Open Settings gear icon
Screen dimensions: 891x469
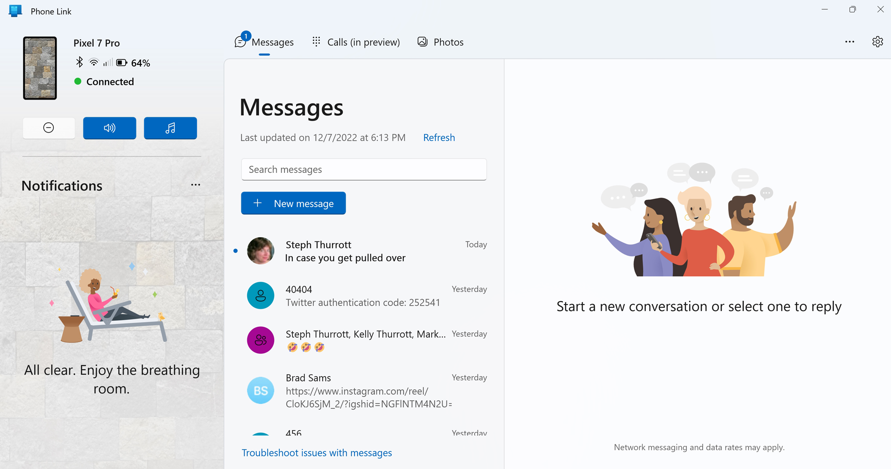[877, 42]
